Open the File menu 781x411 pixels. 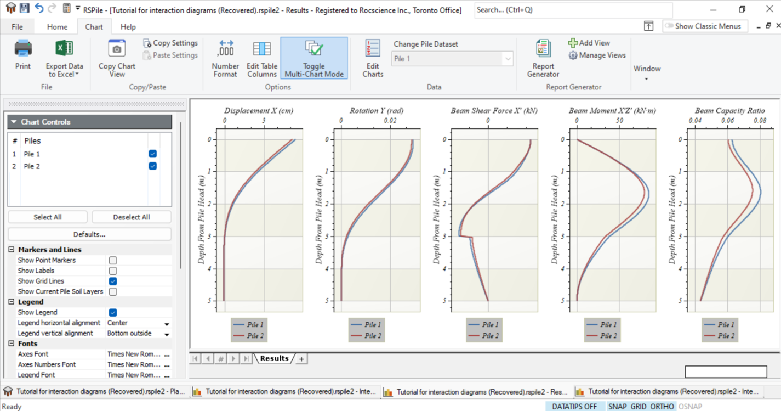(17, 26)
